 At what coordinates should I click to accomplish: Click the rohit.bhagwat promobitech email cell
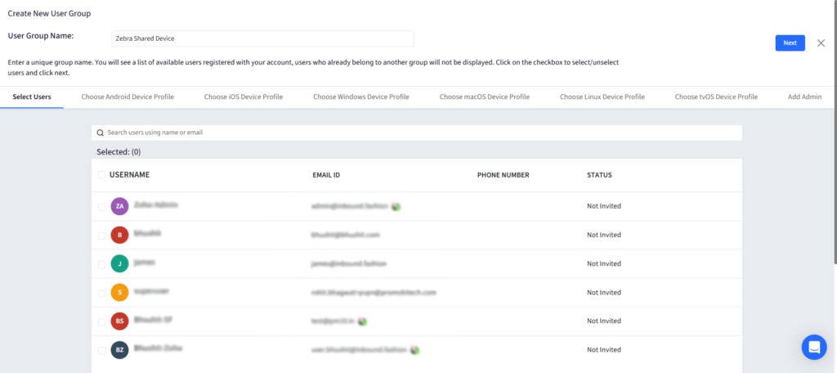click(x=374, y=293)
